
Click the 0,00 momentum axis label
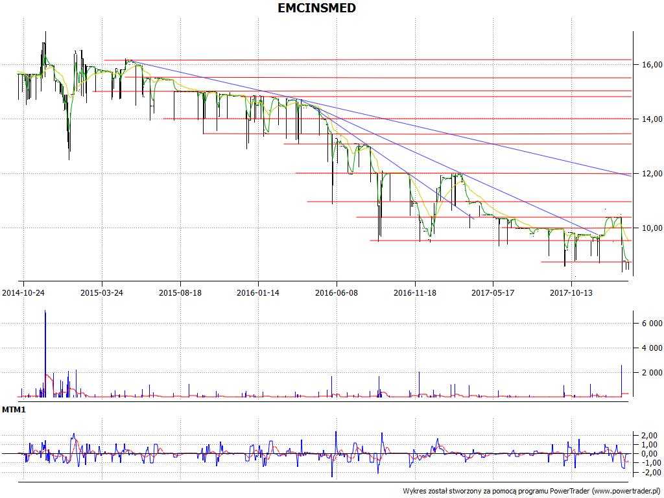(x=650, y=454)
